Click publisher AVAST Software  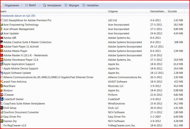click(x=118, y=81)
